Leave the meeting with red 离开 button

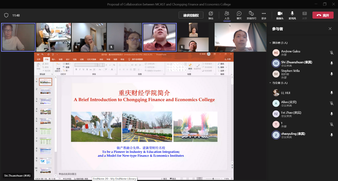[x=323, y=15]
